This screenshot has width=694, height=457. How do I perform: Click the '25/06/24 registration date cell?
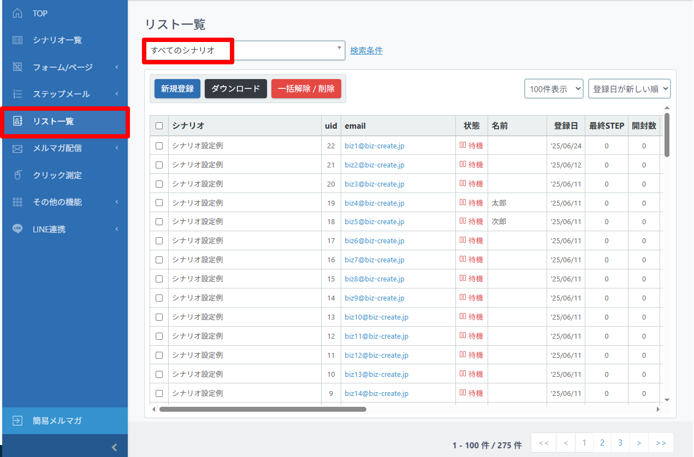pos(566,146)
